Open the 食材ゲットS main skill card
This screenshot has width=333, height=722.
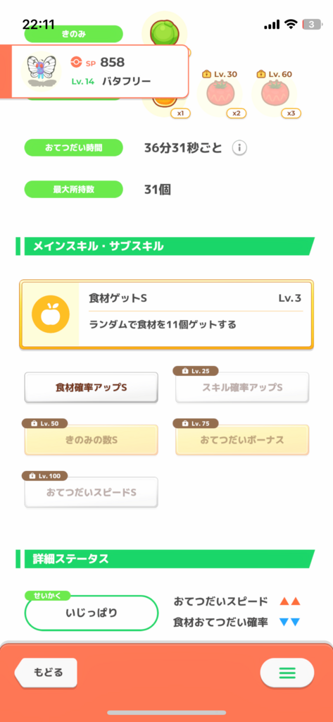point(166,315)
